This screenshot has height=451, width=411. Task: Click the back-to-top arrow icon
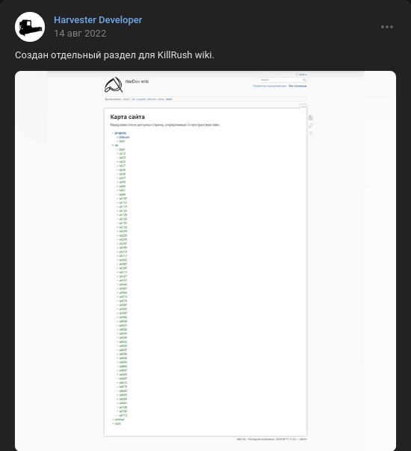coord(311,134)
